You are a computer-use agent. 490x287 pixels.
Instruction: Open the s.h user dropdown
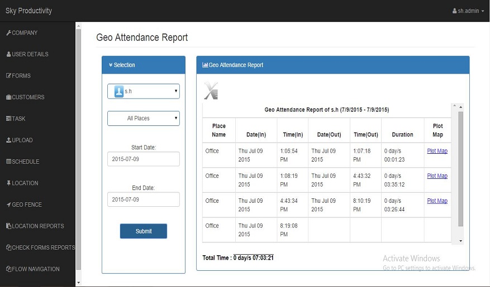[144, 91]
